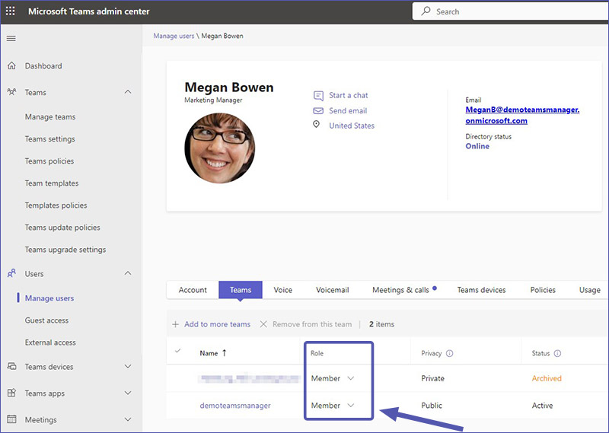Click the Teams devices icon in sidebar
Viewport: 609px width, 433px height.
(11, 366)
